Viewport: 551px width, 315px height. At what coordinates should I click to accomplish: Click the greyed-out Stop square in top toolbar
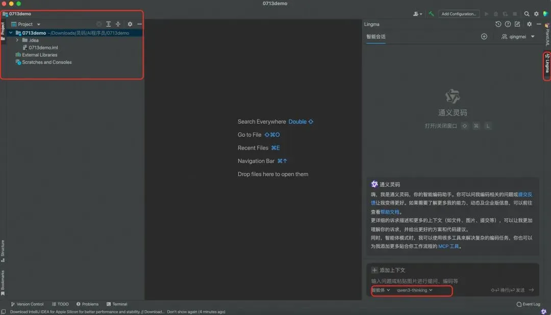click(515, 14)
